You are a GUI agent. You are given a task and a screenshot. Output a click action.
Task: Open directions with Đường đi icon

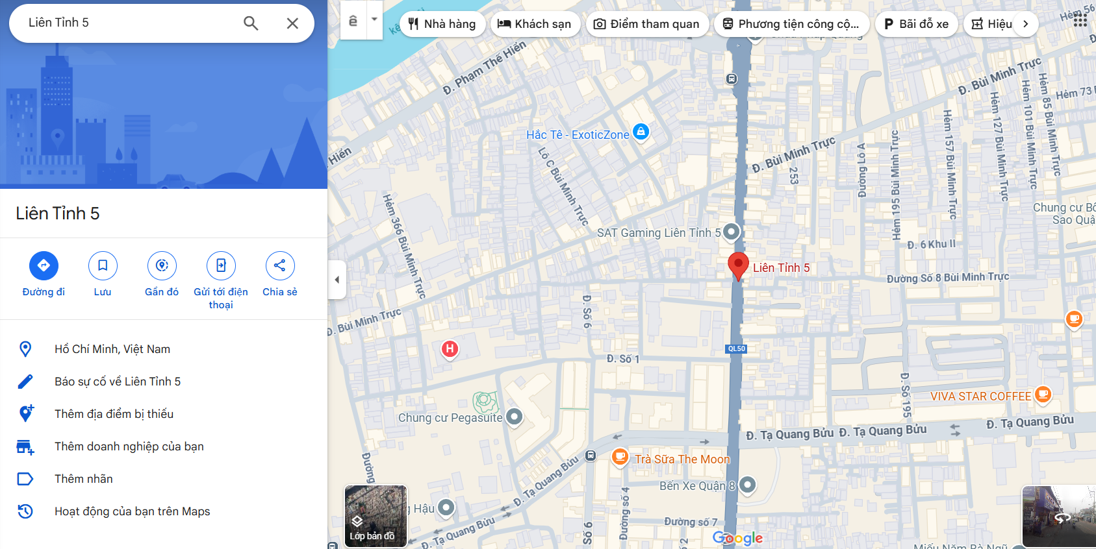[44, 265]
